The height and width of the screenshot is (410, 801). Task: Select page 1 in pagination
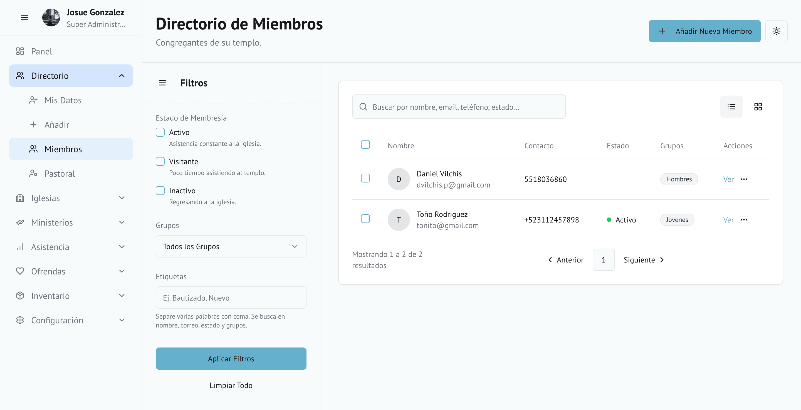tap(604, 260)
